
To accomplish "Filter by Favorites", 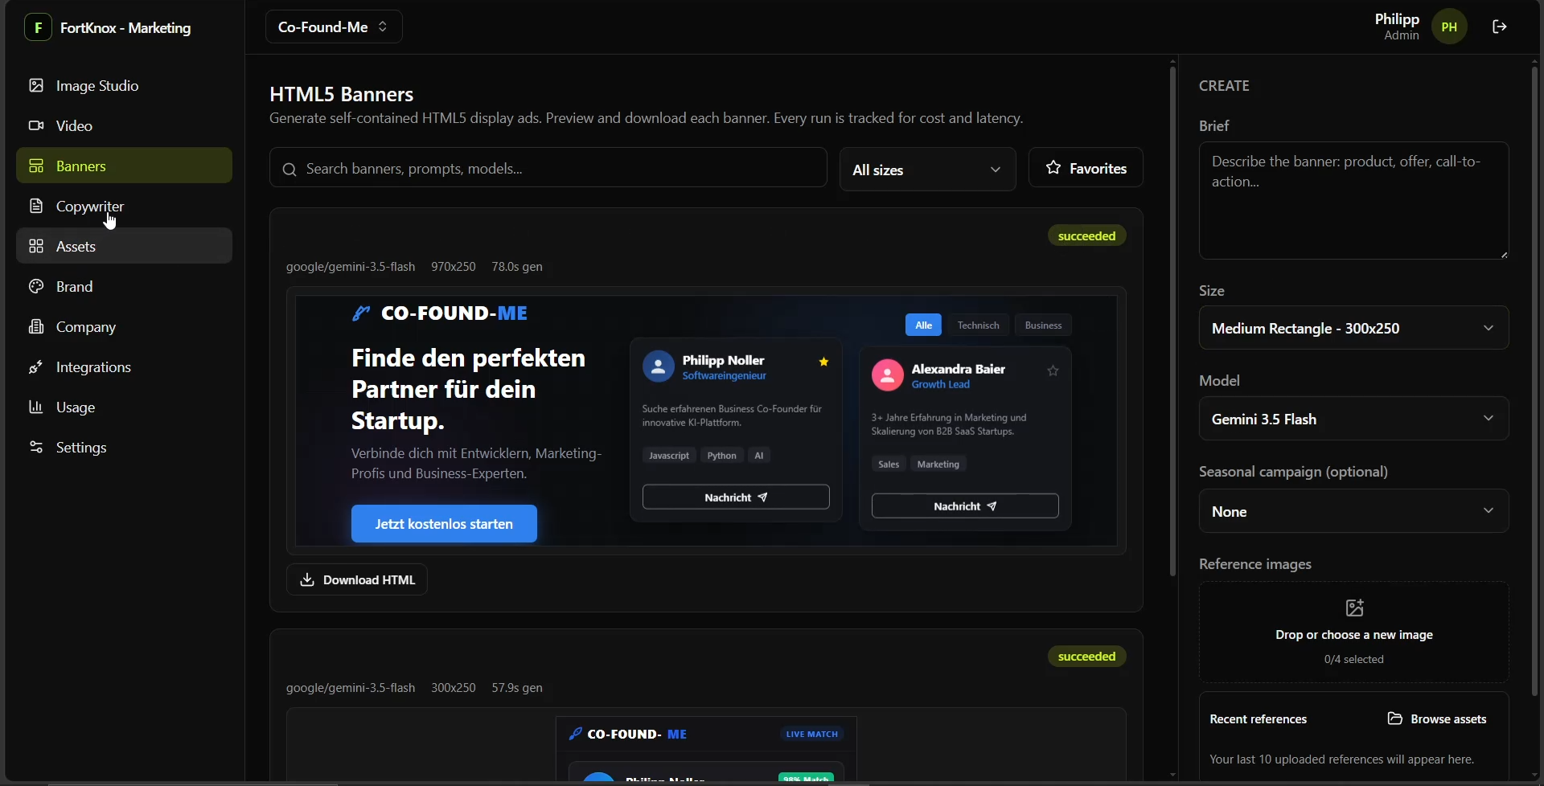I will (1086, 168).
